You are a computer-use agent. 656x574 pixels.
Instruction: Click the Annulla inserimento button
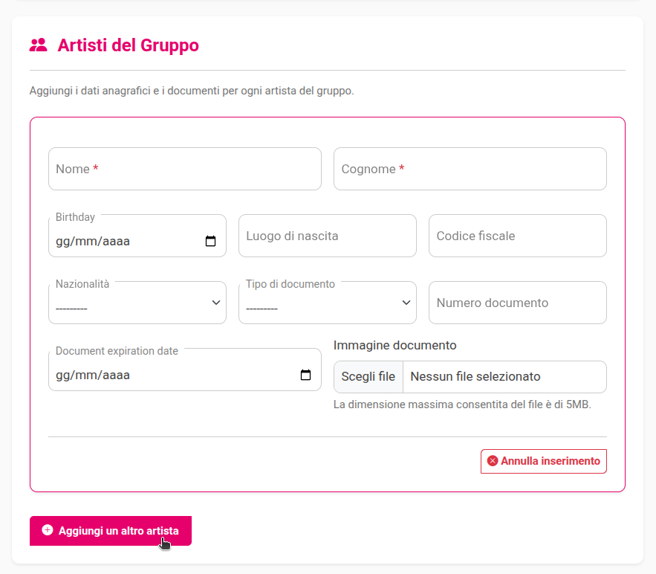(x=544, y=462)
